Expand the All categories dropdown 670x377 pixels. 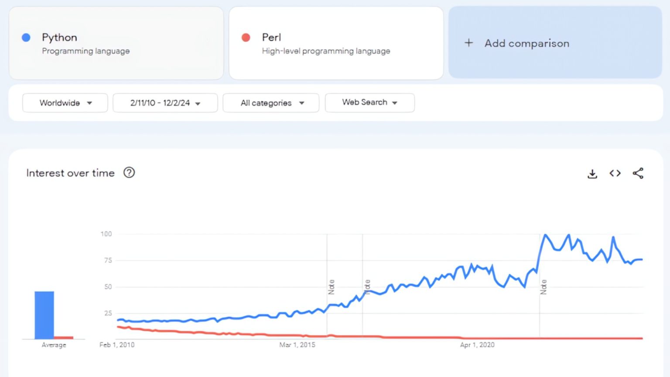coord(270,103)
